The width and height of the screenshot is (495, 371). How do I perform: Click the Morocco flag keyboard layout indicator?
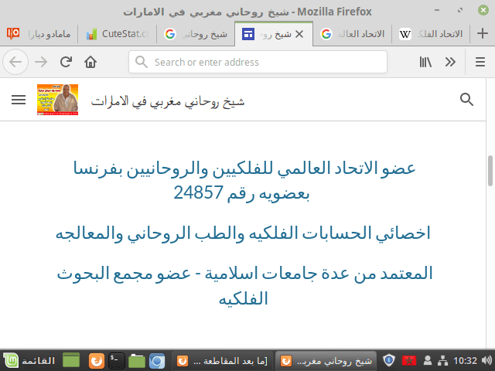pyautogui.click(x=409, y=360)
